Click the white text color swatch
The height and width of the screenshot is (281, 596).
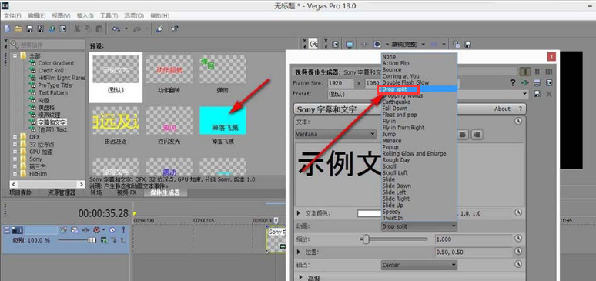point(370,213)
